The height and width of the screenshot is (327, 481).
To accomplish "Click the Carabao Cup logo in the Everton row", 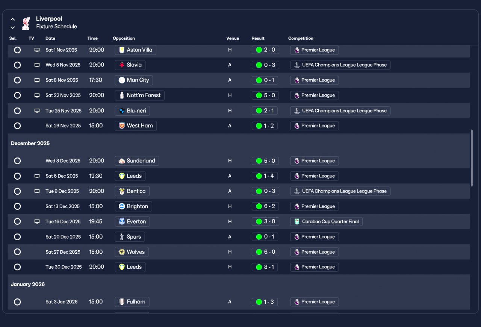I will click(x=297, y=222).
